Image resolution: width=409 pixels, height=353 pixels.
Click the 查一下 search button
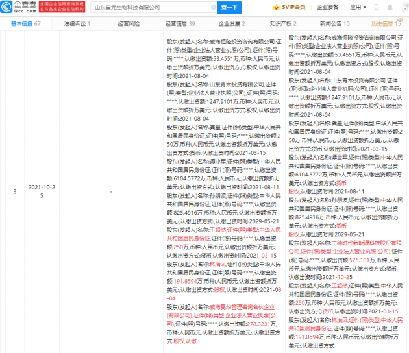pyautogui.click(x=229, y=8)
